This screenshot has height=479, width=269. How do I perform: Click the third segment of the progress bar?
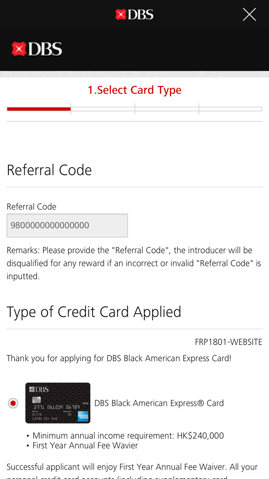[x=167, y=109]
